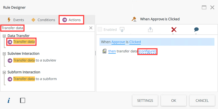Click the speech bubble comment icon
Screen dimensions: 218x109
196,29
